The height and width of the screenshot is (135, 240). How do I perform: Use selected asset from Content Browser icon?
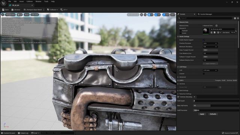211,33
